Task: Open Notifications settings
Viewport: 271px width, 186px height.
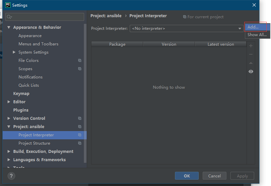Action: click(x=30, y=77)
